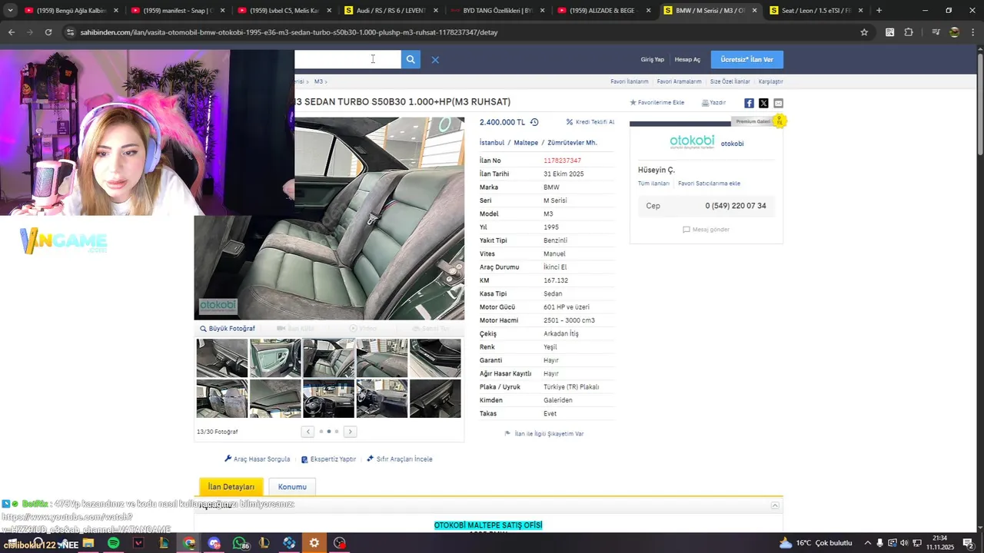Click the İstanbul location link
Screen dimensions: 984x553
(492, 143)
